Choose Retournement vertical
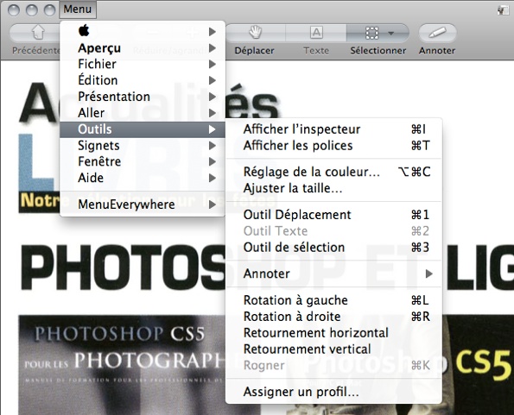 coord(334,349)
